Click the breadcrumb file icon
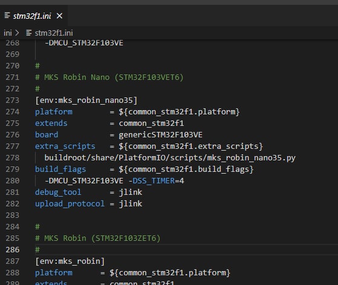This screenshot has width=338, height=285. click(28, 33)
